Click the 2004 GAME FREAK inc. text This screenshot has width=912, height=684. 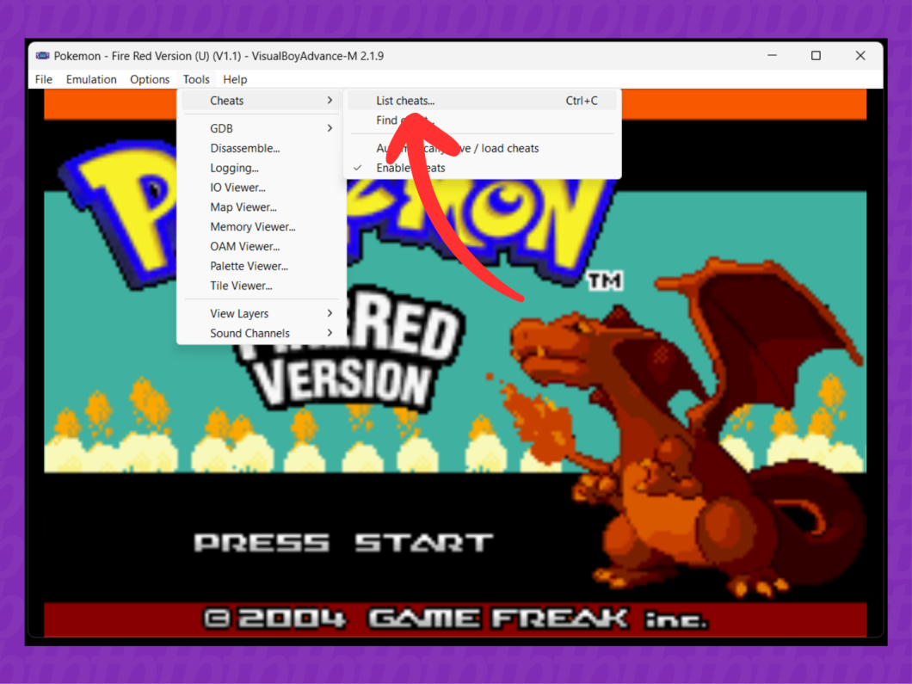point(455,619)
